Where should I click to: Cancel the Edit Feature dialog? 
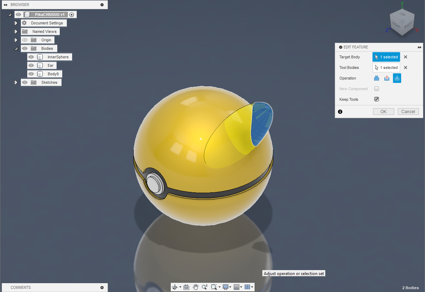(x=408, y=111)
